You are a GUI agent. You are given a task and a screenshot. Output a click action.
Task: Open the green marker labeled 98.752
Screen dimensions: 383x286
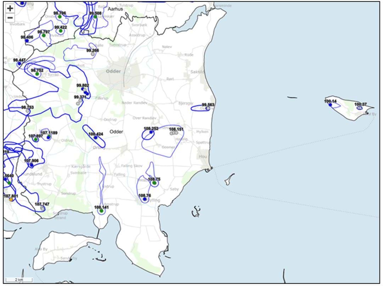click(37, 74)
